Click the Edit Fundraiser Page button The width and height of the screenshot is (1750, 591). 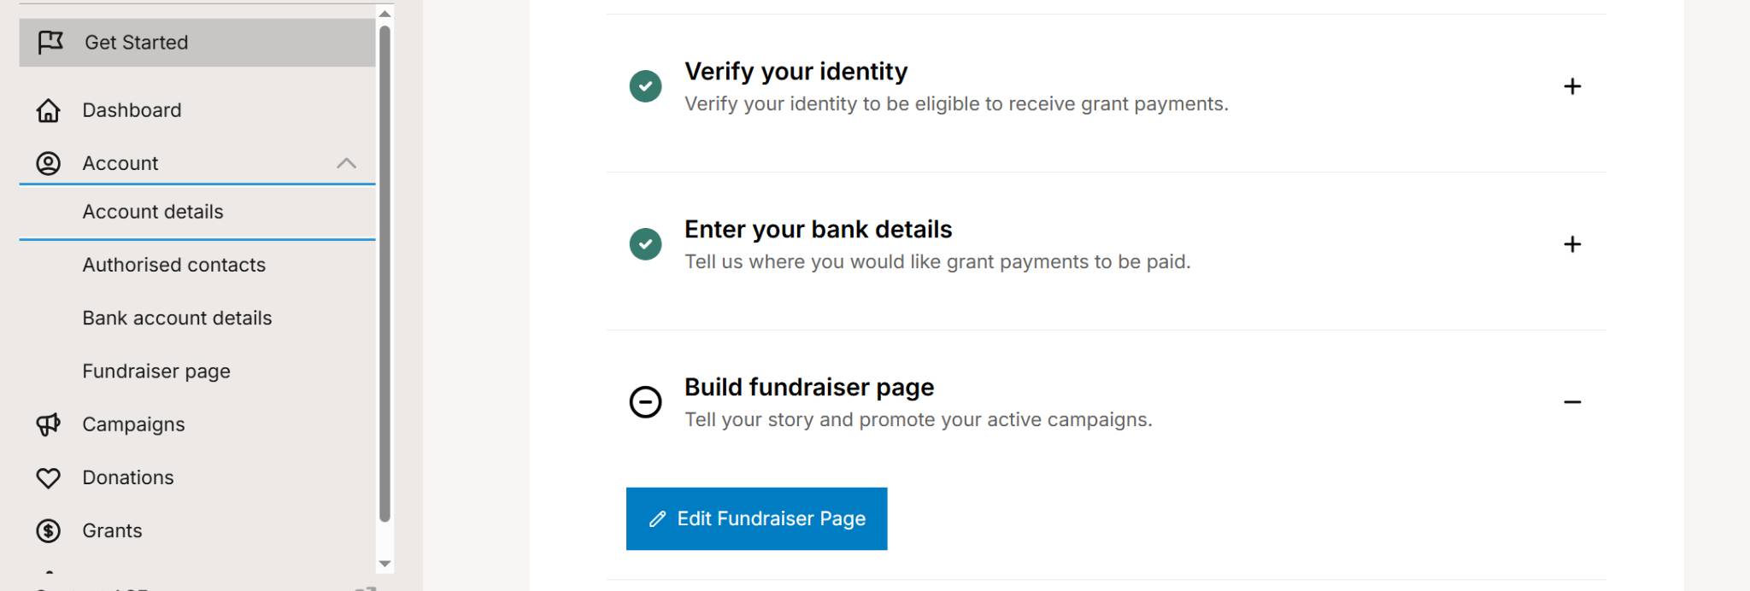coord(756,518)
